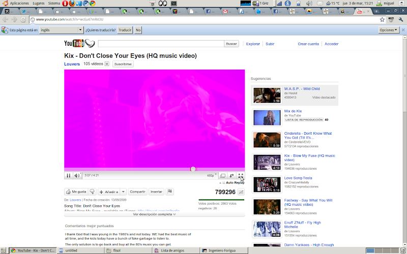Open the language dropdown showing inglés
The image size is (407, 254).
[61, 30]
